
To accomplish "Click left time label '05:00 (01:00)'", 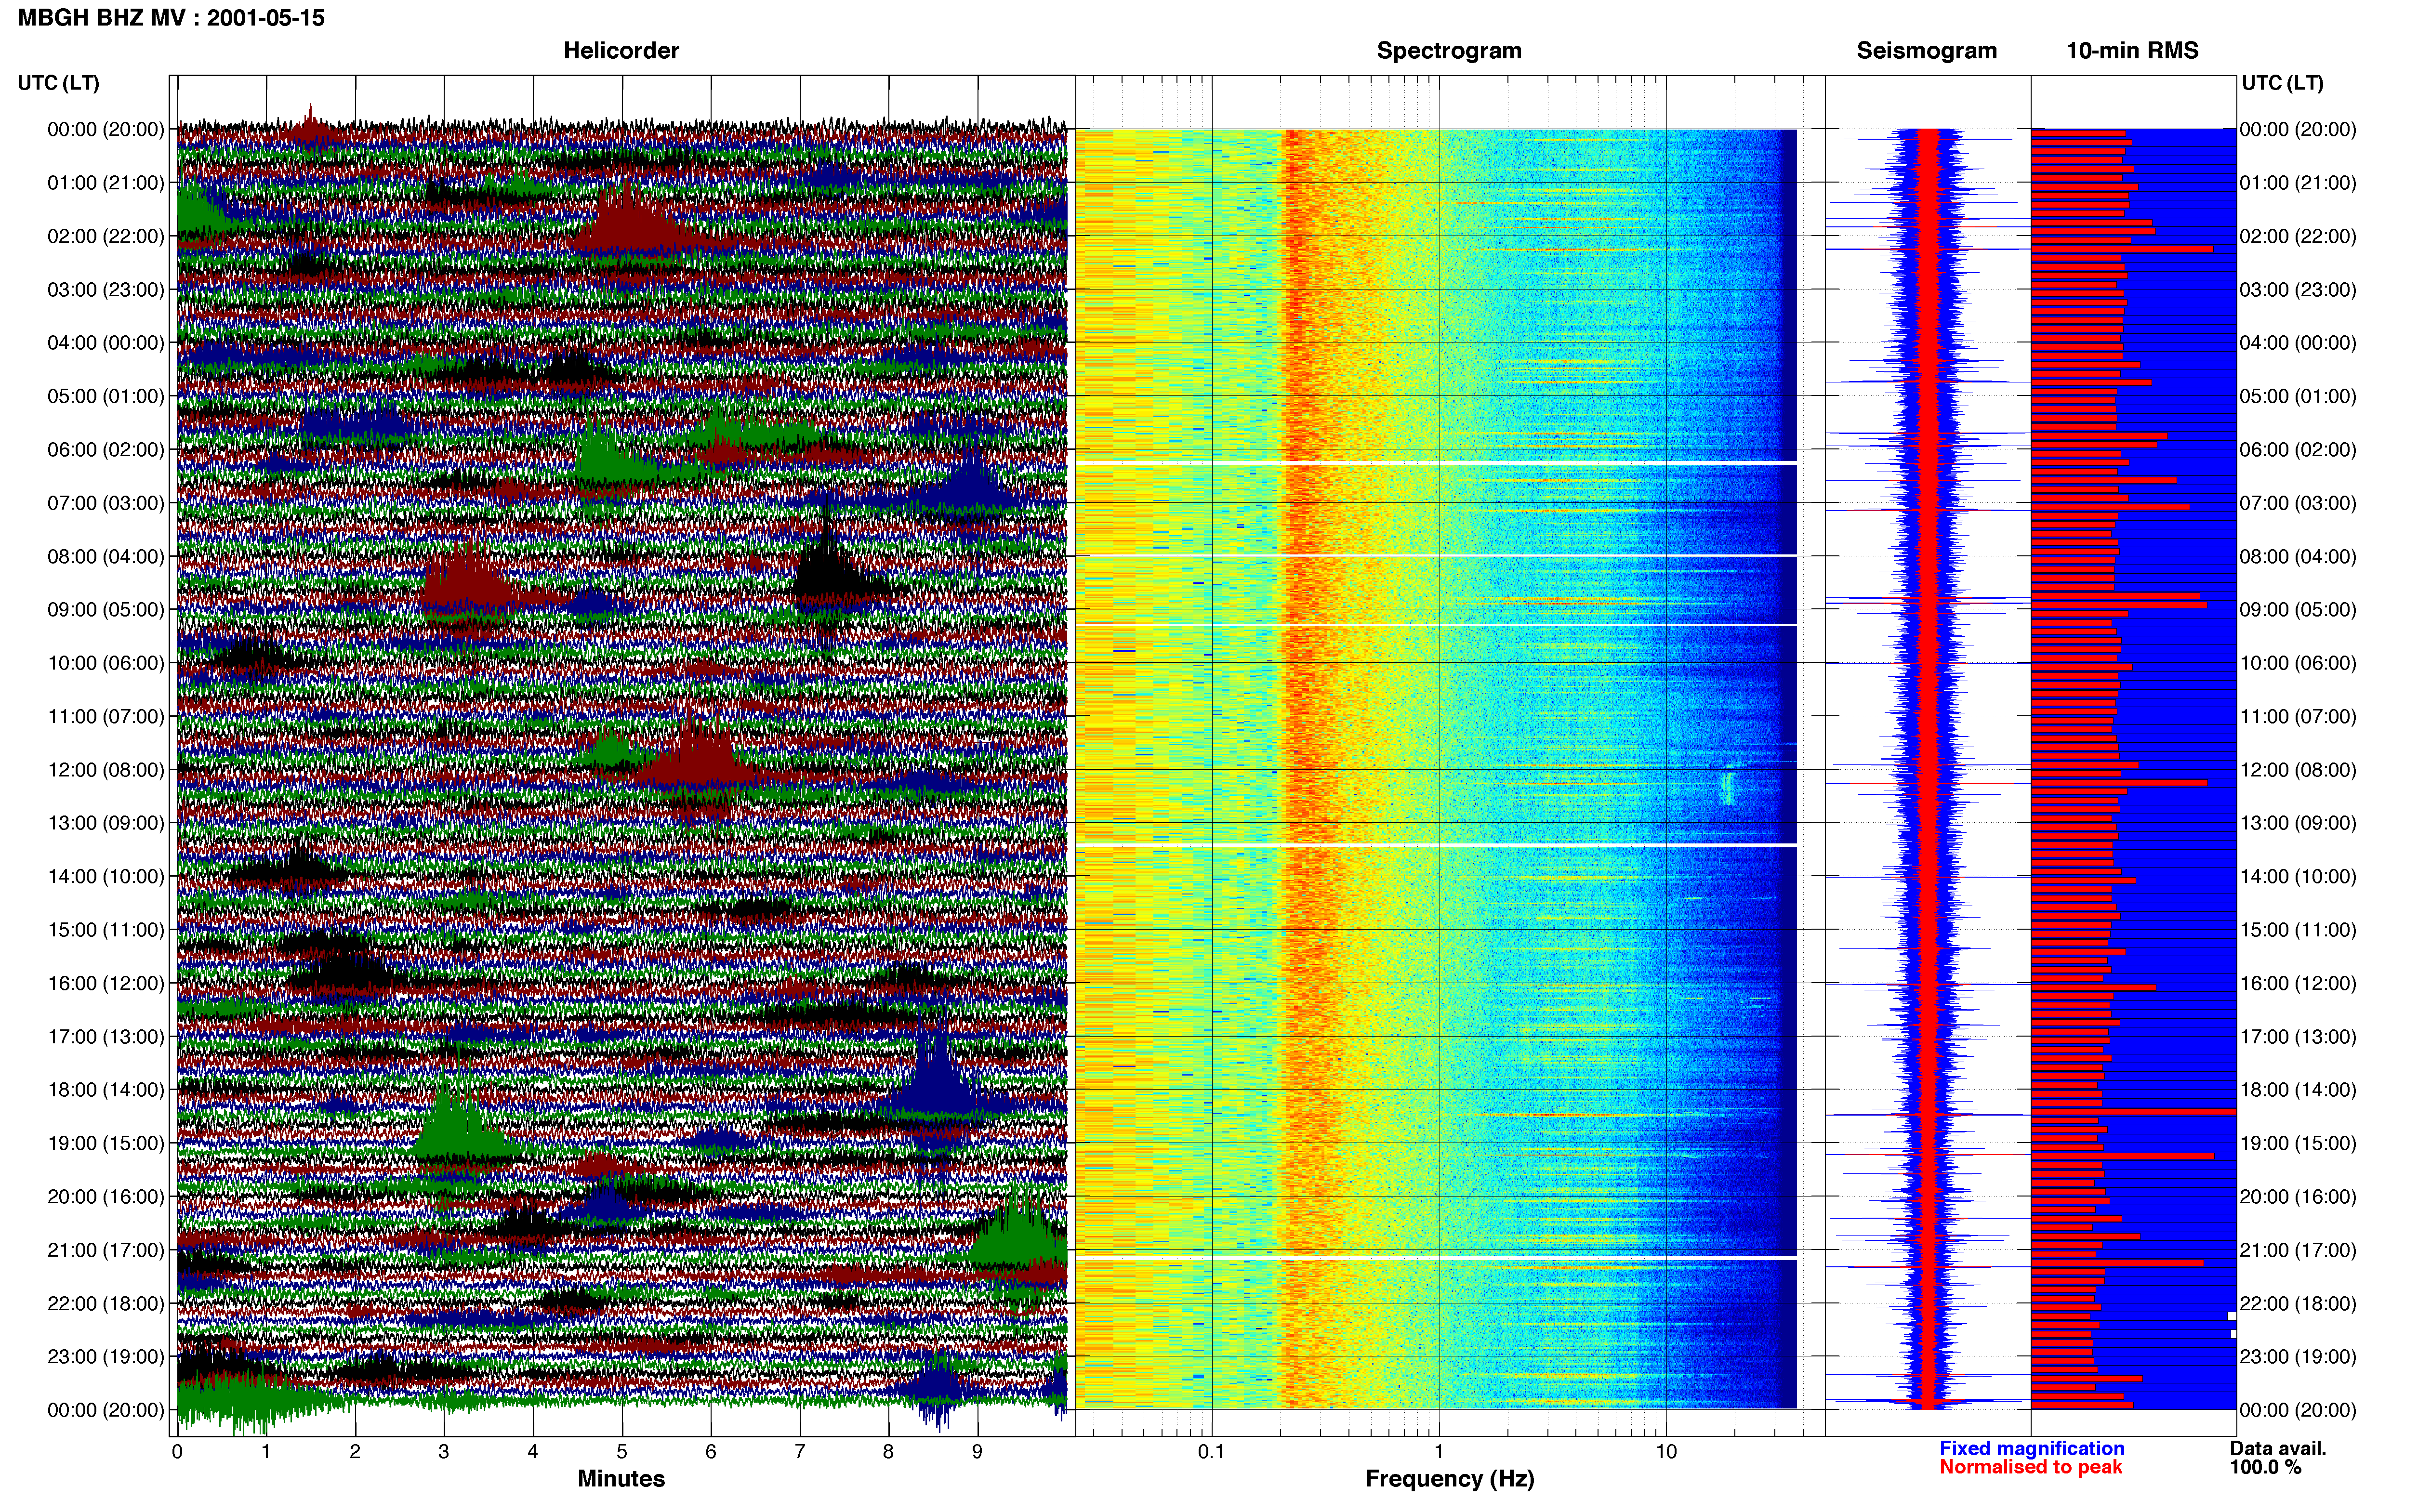I will pyautogui.click(x=106, y=396).
